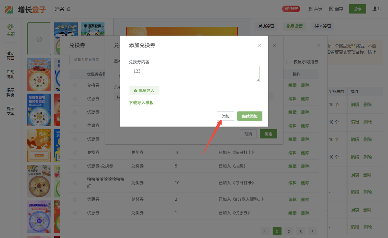388x238 pixels.
Task: Edit the 抽奖 title pencil icon
Action: (x=68, y=9)
